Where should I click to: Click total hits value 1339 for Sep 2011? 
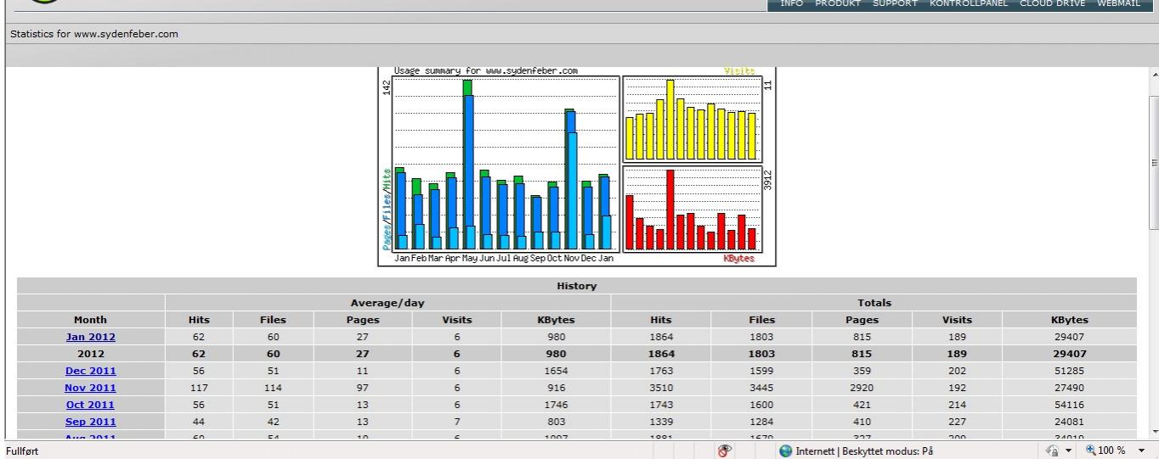(660, 422)
